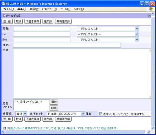Click the top 取消 cancel button
This screenshot has width=156, height=135.
point(19,21)
